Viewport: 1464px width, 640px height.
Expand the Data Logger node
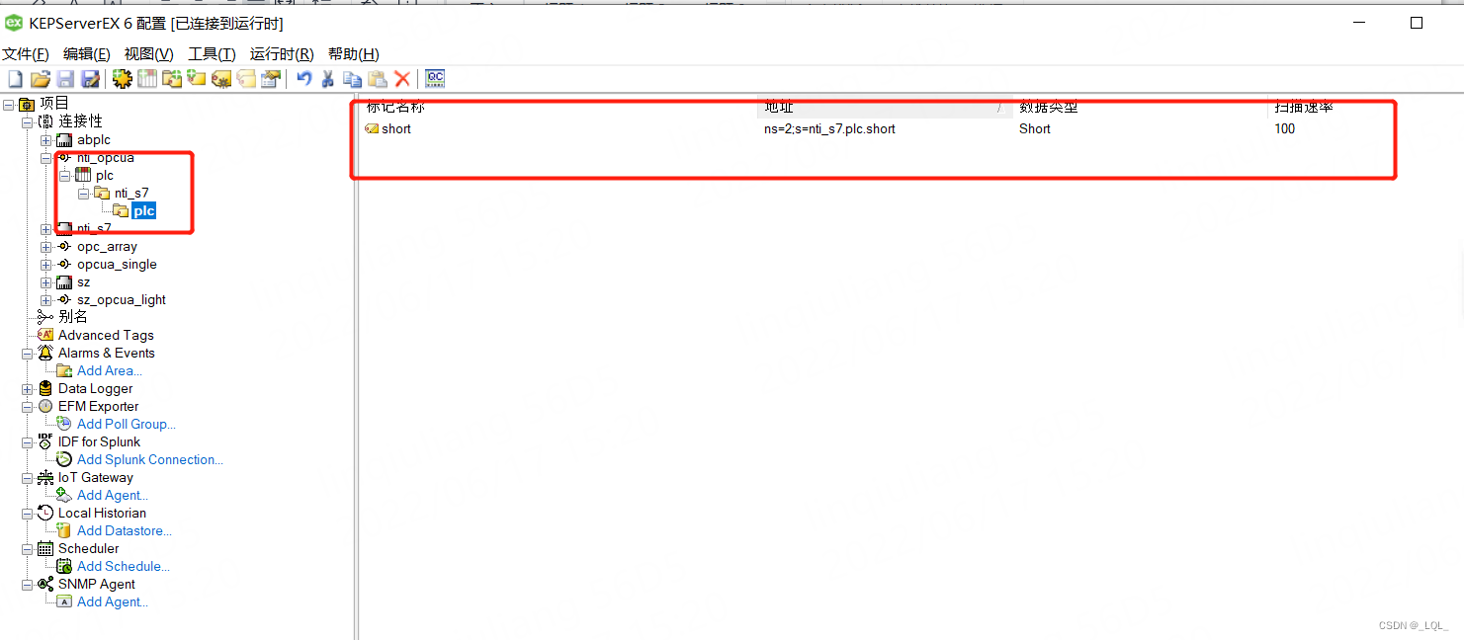point(28,389)
